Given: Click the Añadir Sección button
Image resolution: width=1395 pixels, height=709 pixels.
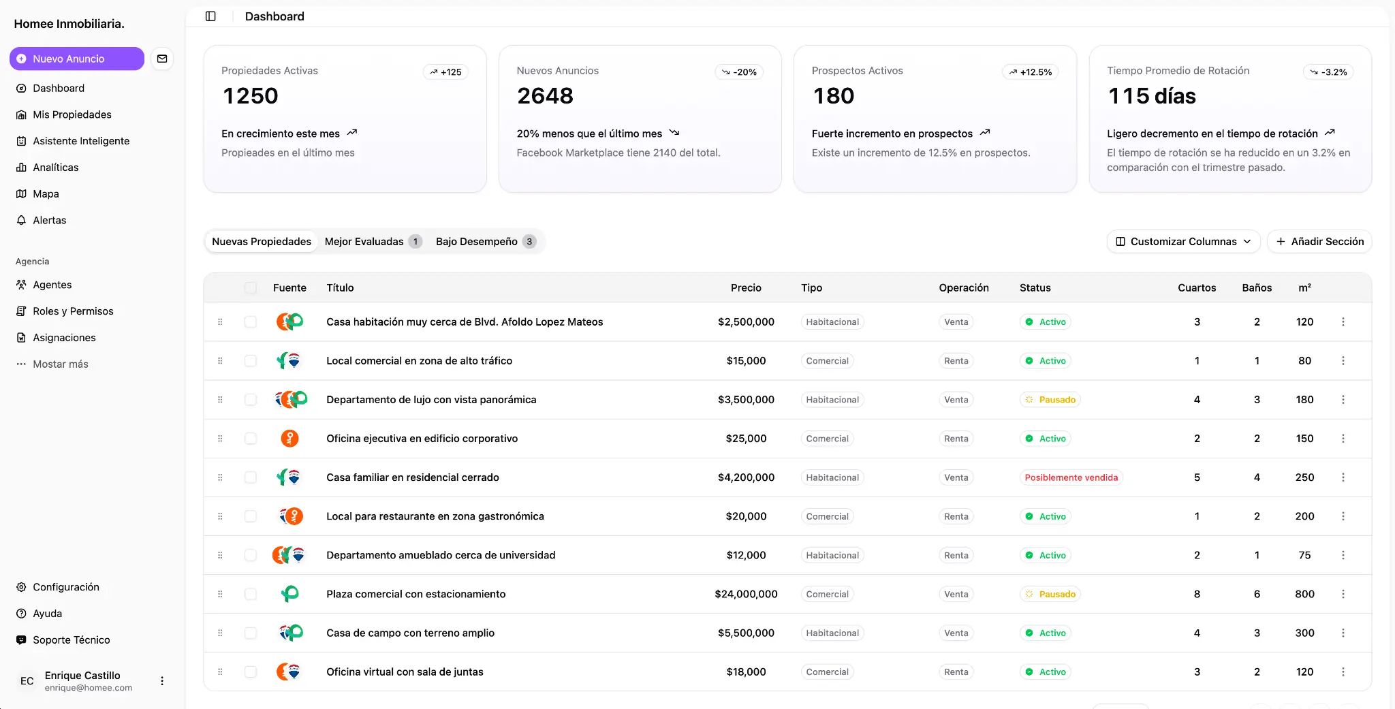Looking at the screenshot, I should (1319, 242).
